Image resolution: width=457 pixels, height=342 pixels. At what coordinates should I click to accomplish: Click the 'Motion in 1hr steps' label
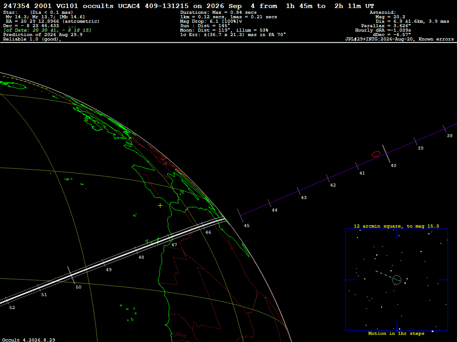pos(396,333)
